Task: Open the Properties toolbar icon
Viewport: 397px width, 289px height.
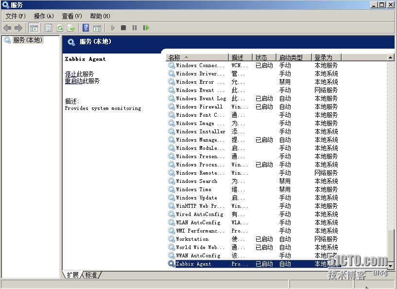Action: pos(48,28)
